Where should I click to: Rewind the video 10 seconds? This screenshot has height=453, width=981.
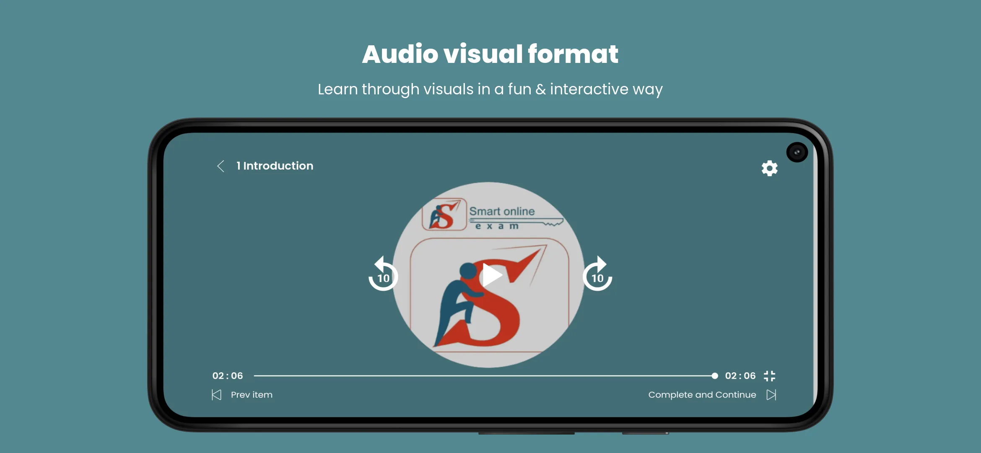click(x=383, y=274)
